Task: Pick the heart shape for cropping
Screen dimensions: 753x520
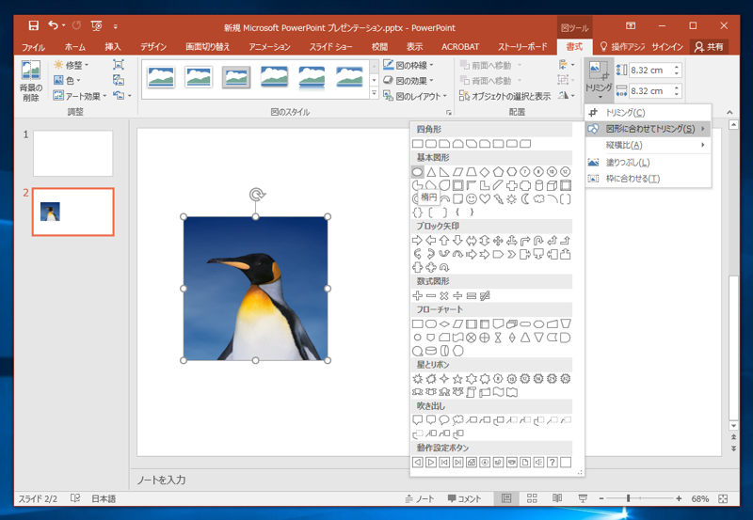Action: tap(485, 198)
